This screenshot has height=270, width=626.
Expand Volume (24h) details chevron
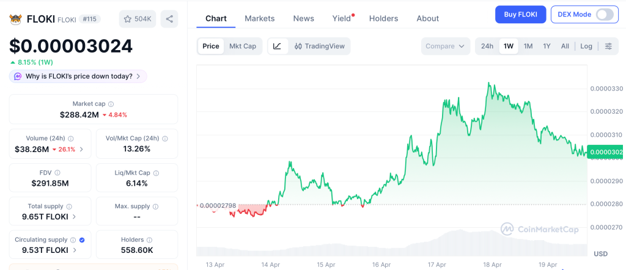pyautogui.click(x=82, y=149)
